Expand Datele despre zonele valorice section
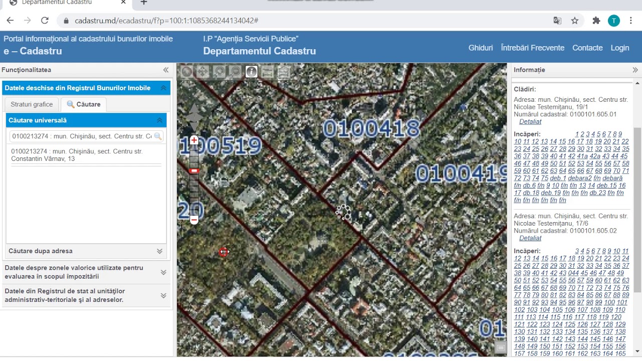This screenshot has height=361, width=642. [163, 272]
